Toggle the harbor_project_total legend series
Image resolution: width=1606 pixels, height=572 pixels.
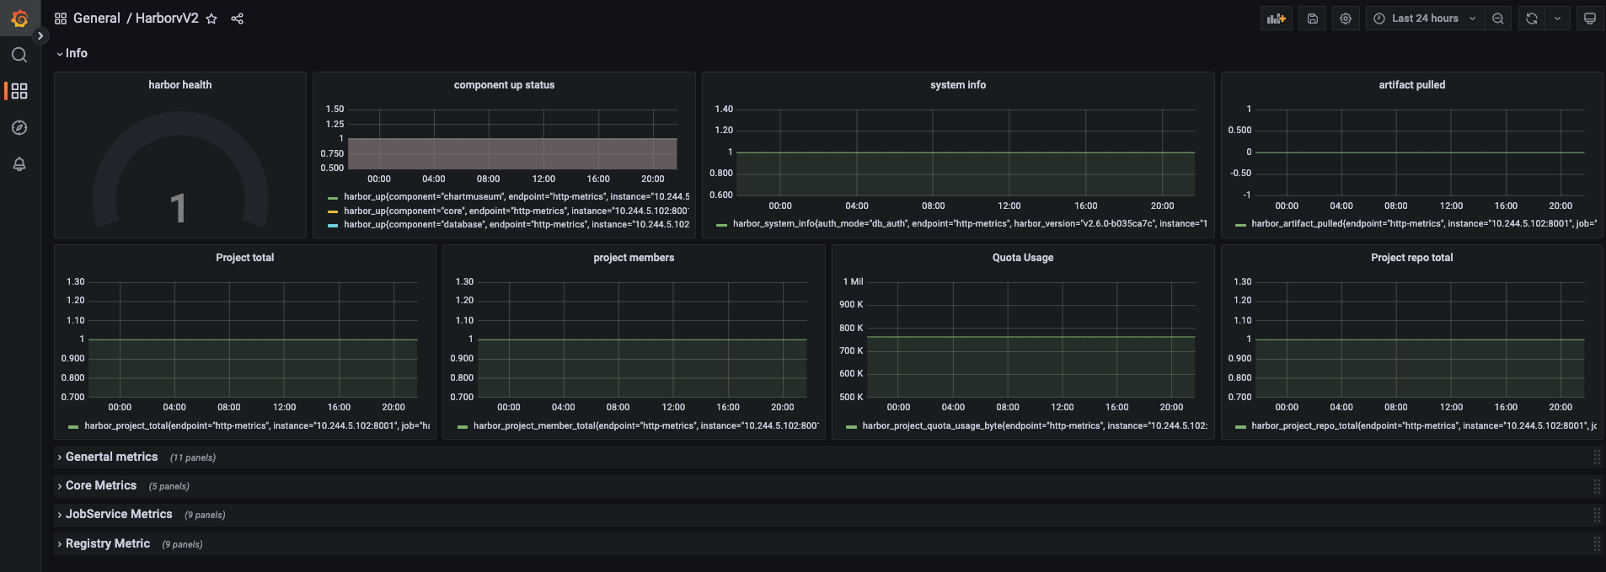click(257, 426)
